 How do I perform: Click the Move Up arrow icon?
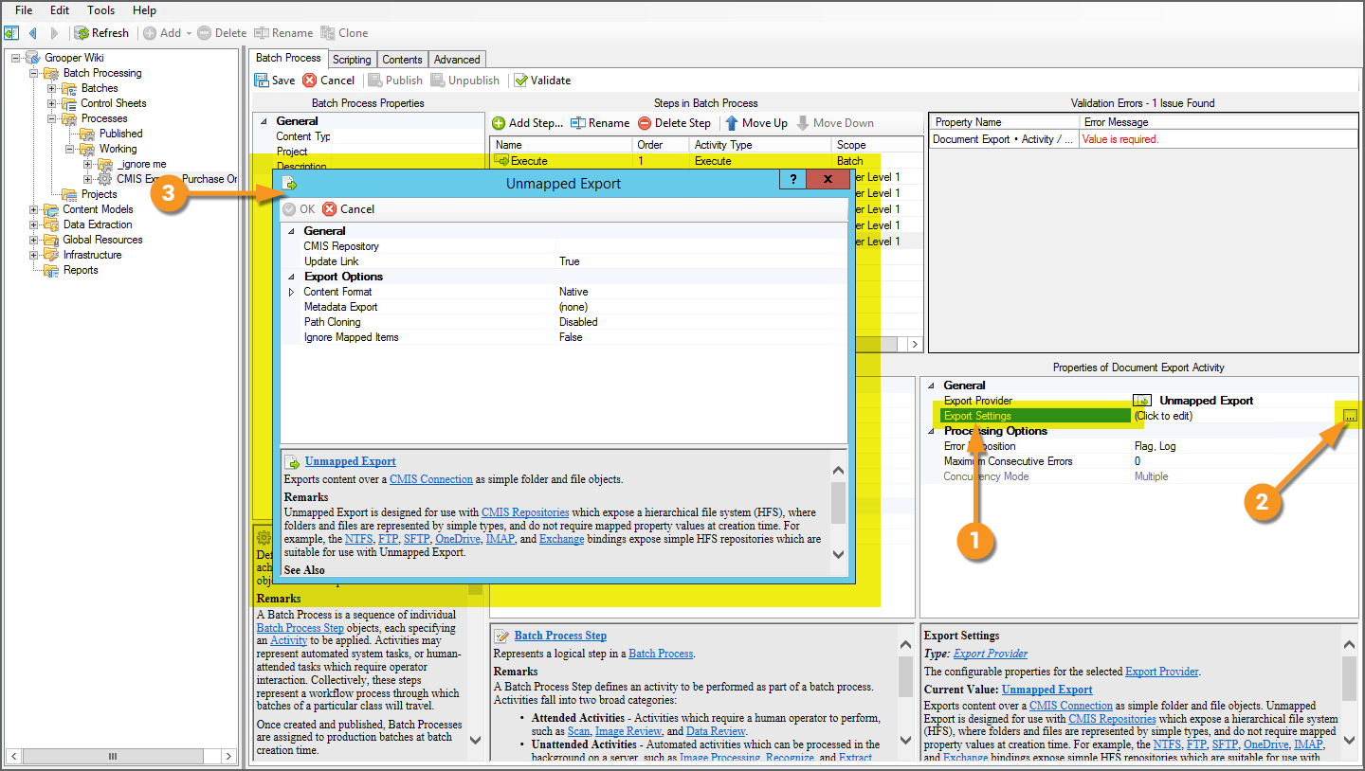[x=732, y=123]
